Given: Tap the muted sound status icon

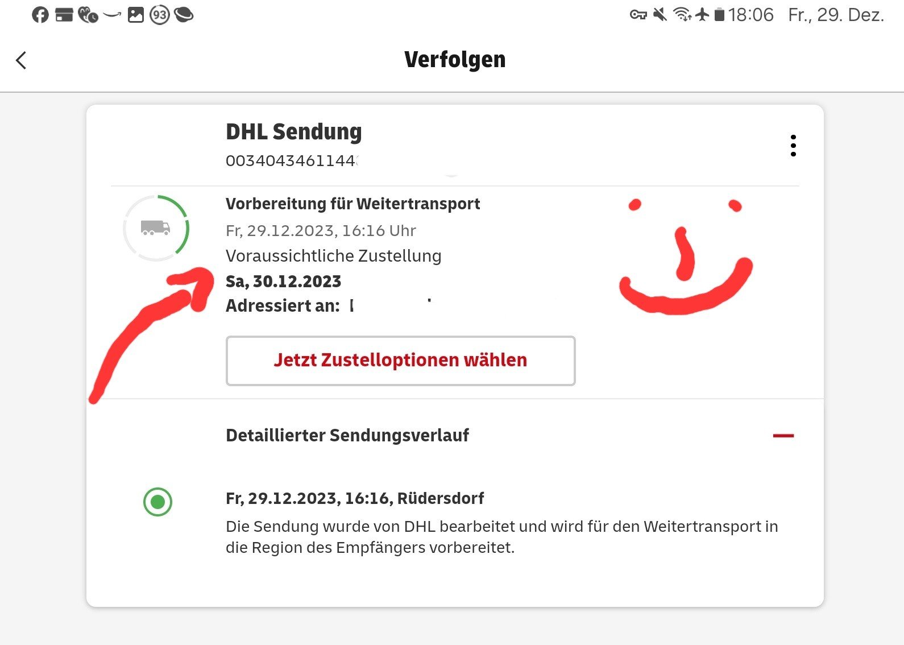Looking at the screenshot, I should [x=660, y=15].
